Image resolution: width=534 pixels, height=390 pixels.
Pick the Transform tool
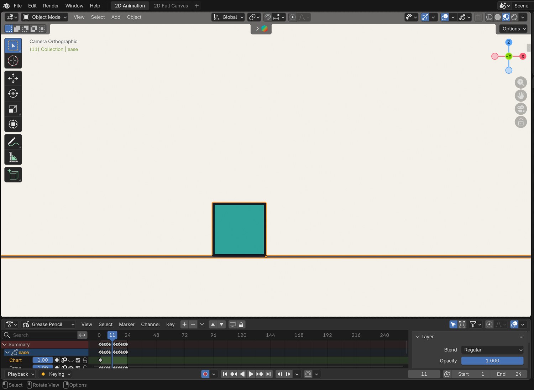pyautogui.click(x=13, y=124)
